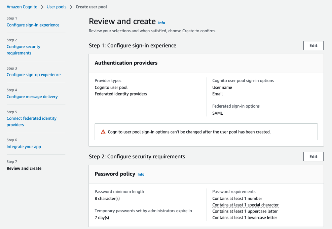The width and height of the screenshot is (332, 229).
Task: Click the Authentication providers panel heading
Action: click(x=126, y=63)
